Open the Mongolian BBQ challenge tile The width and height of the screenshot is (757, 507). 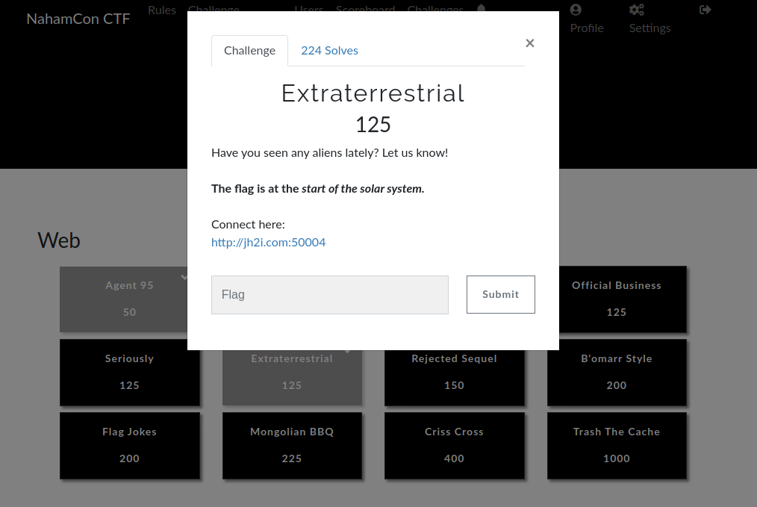click(292, 445)
